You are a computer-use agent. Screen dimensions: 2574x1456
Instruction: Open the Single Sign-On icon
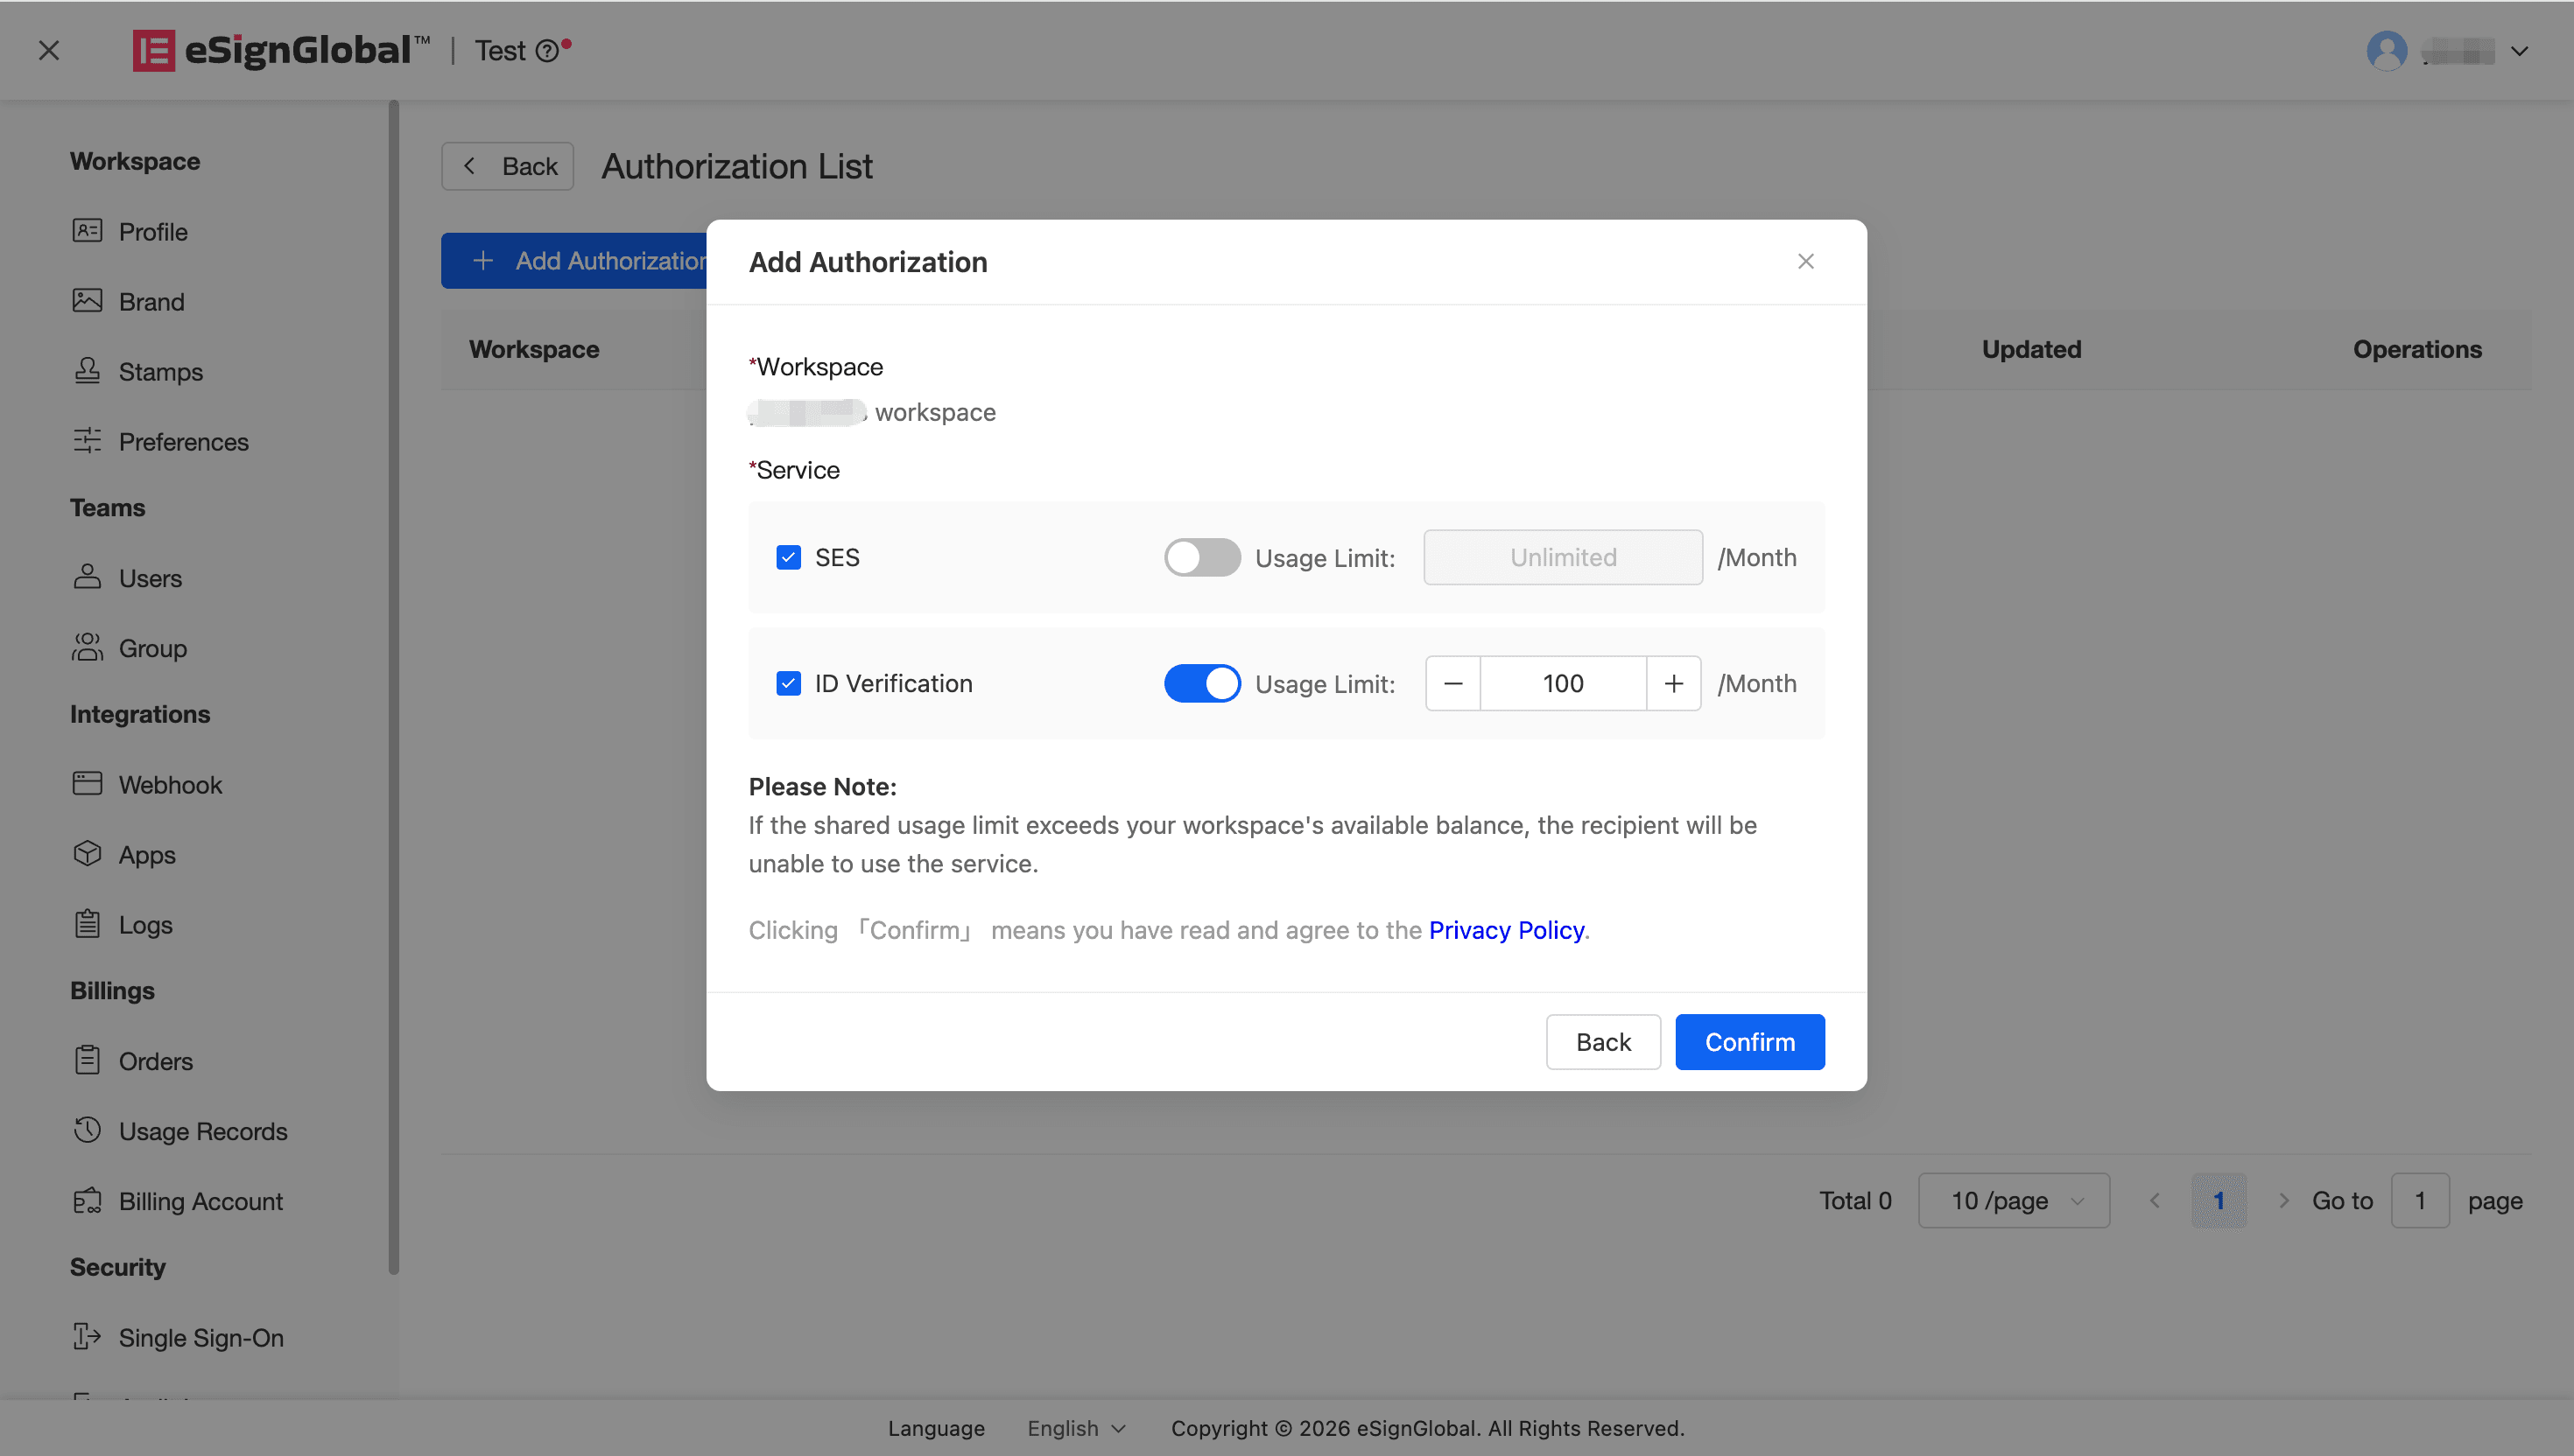point(87,1337)
